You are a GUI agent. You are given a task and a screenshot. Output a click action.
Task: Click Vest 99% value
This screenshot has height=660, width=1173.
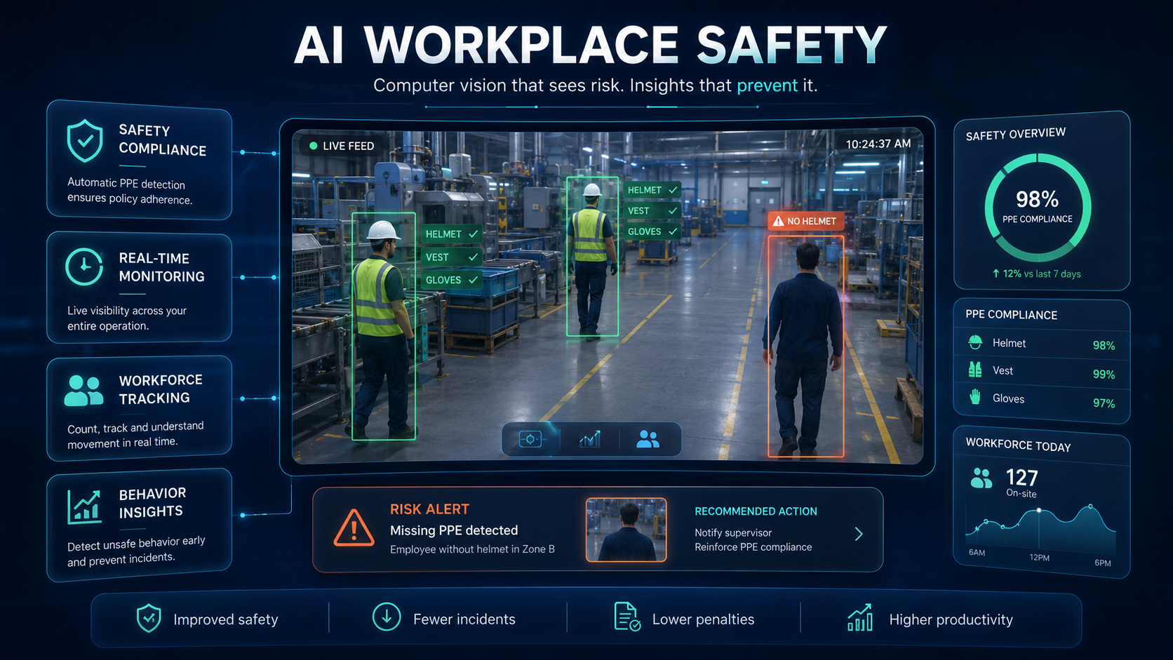coord(1104,375)
